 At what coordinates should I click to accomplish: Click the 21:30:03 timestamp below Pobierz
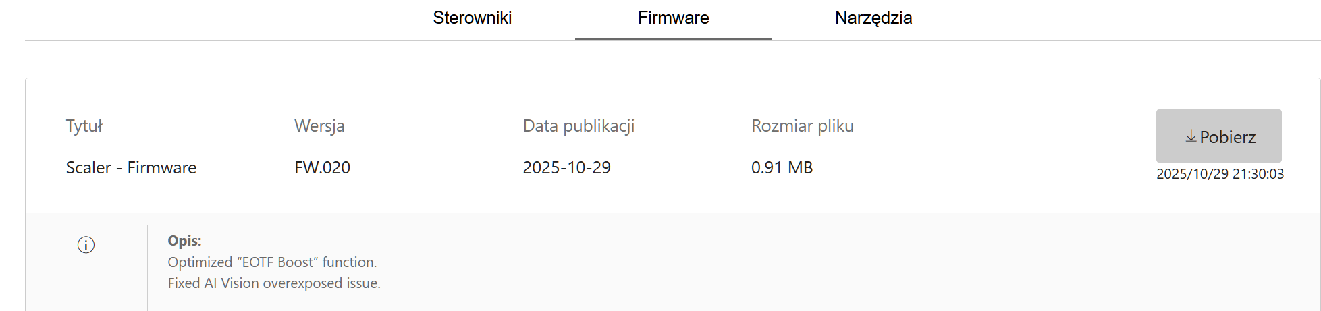[x=1258, y=174]
